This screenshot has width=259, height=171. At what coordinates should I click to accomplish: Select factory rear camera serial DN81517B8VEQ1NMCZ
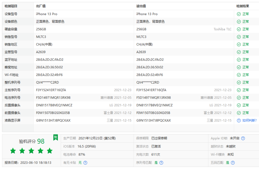click(x=54, y=106)
